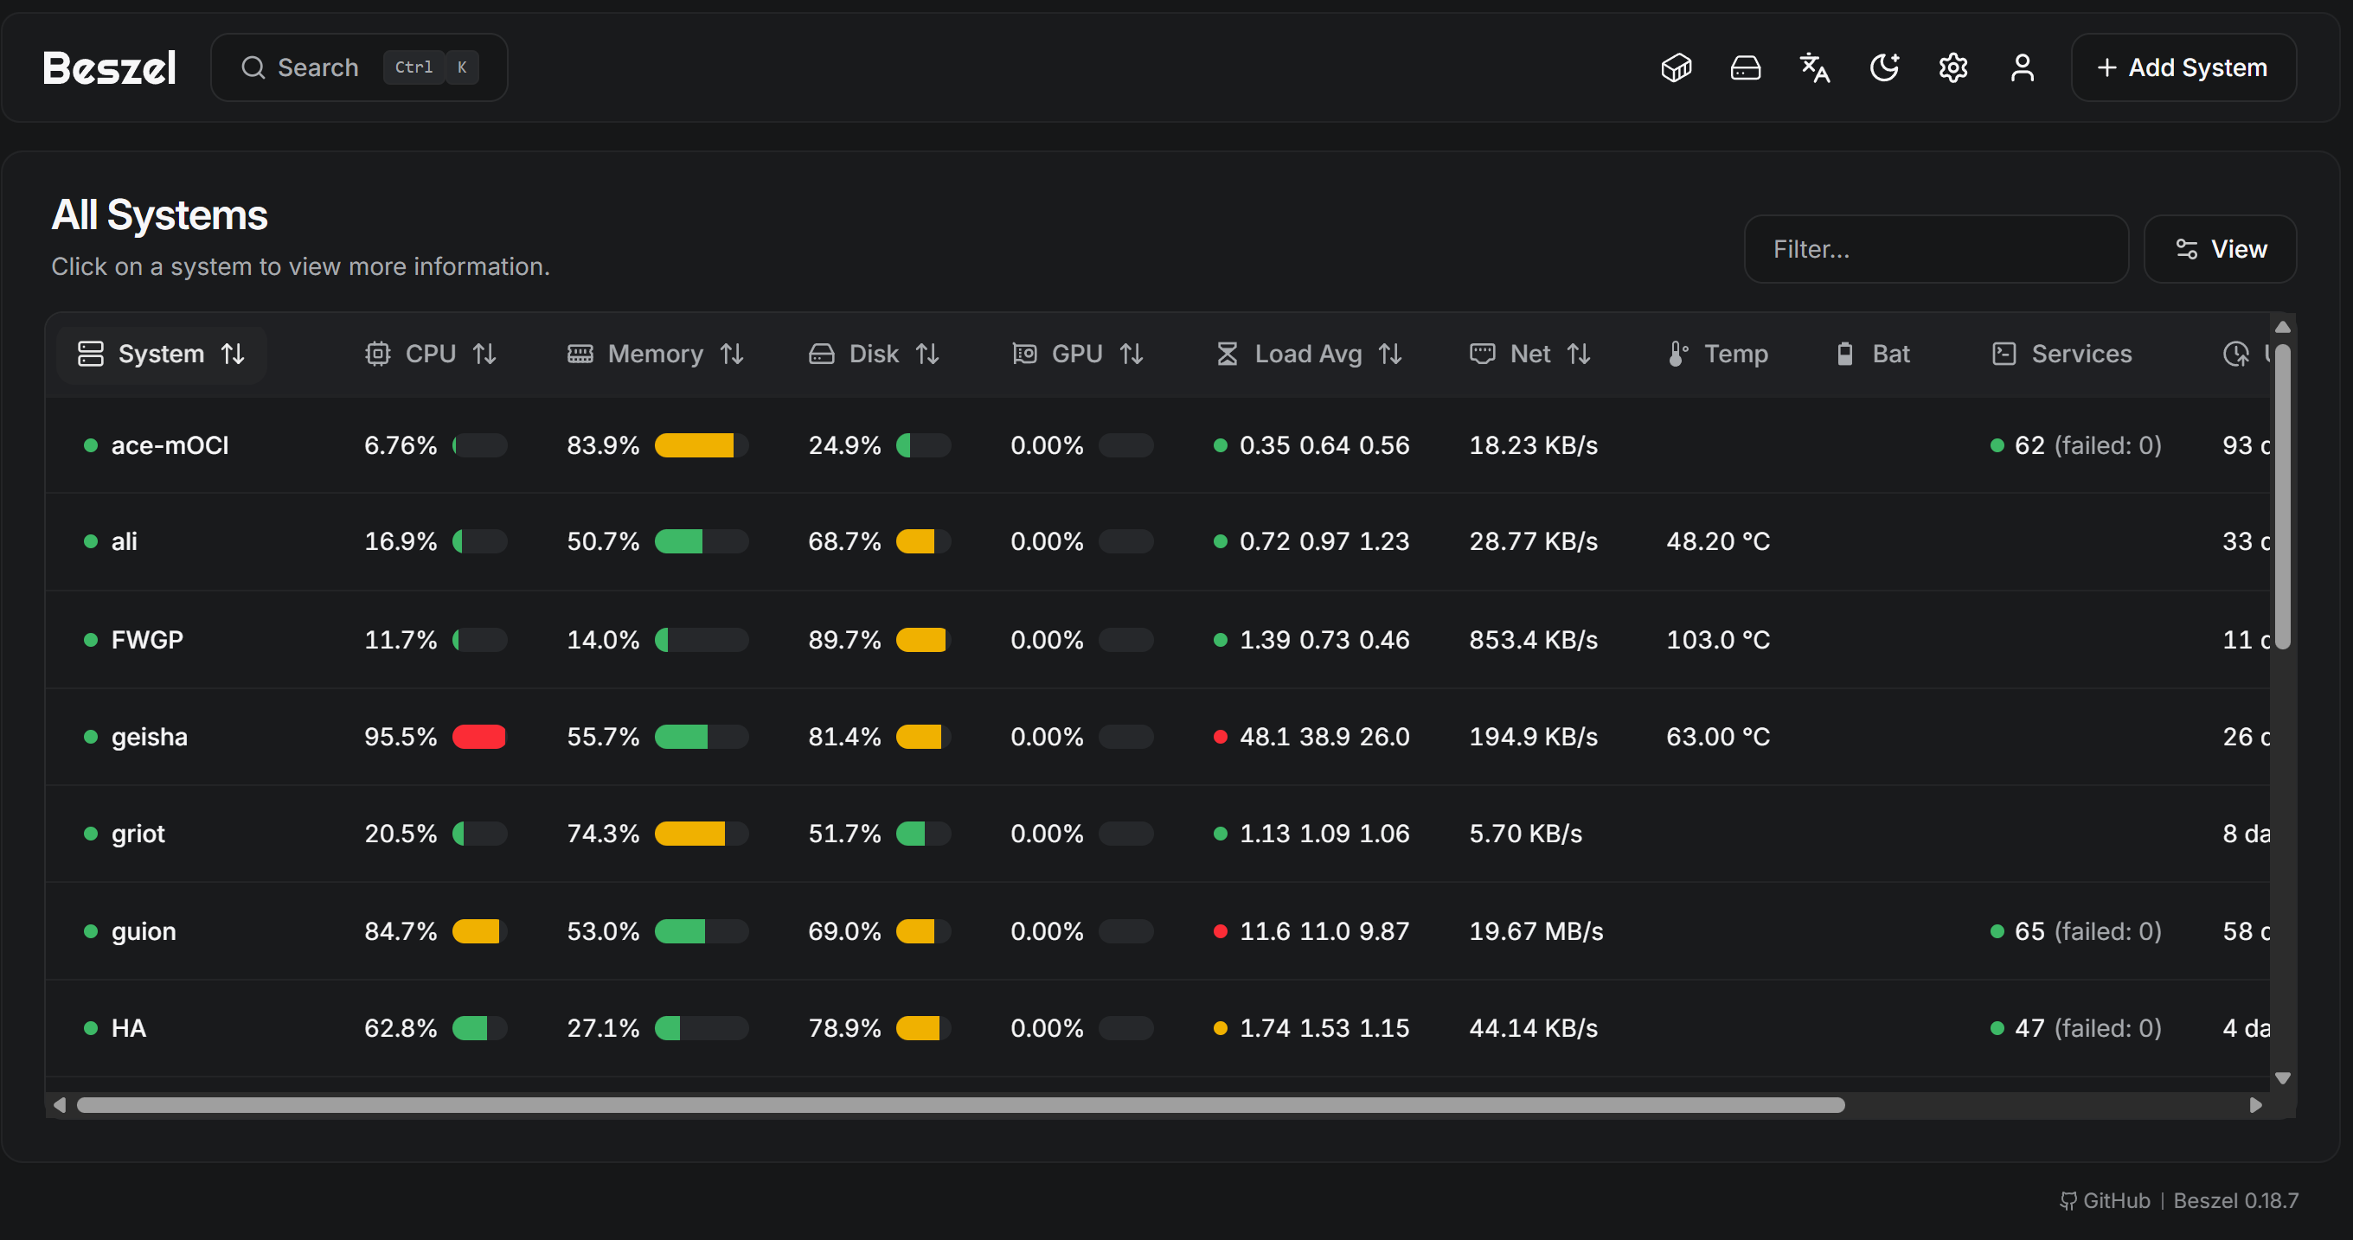Open the GitHub link in footer
Screen dimensions: 2353x1240
point(2106,1201)
